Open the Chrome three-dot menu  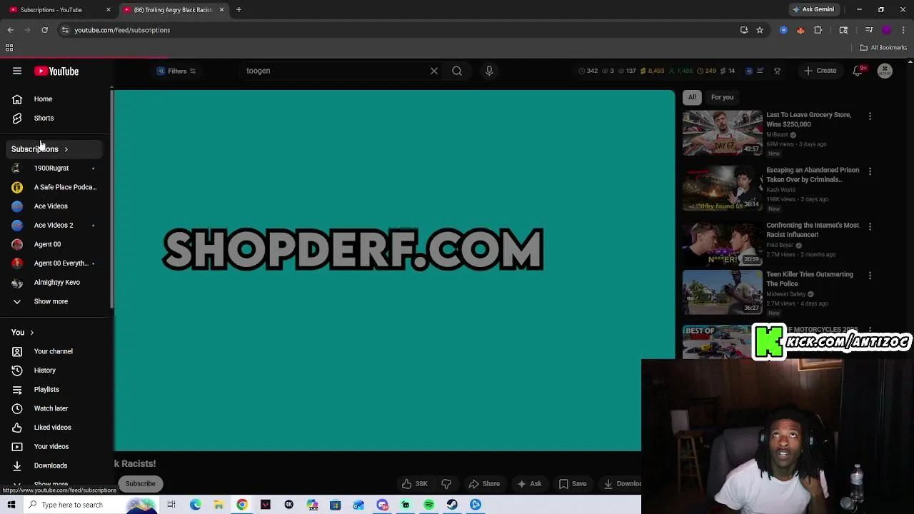point(903,30)
